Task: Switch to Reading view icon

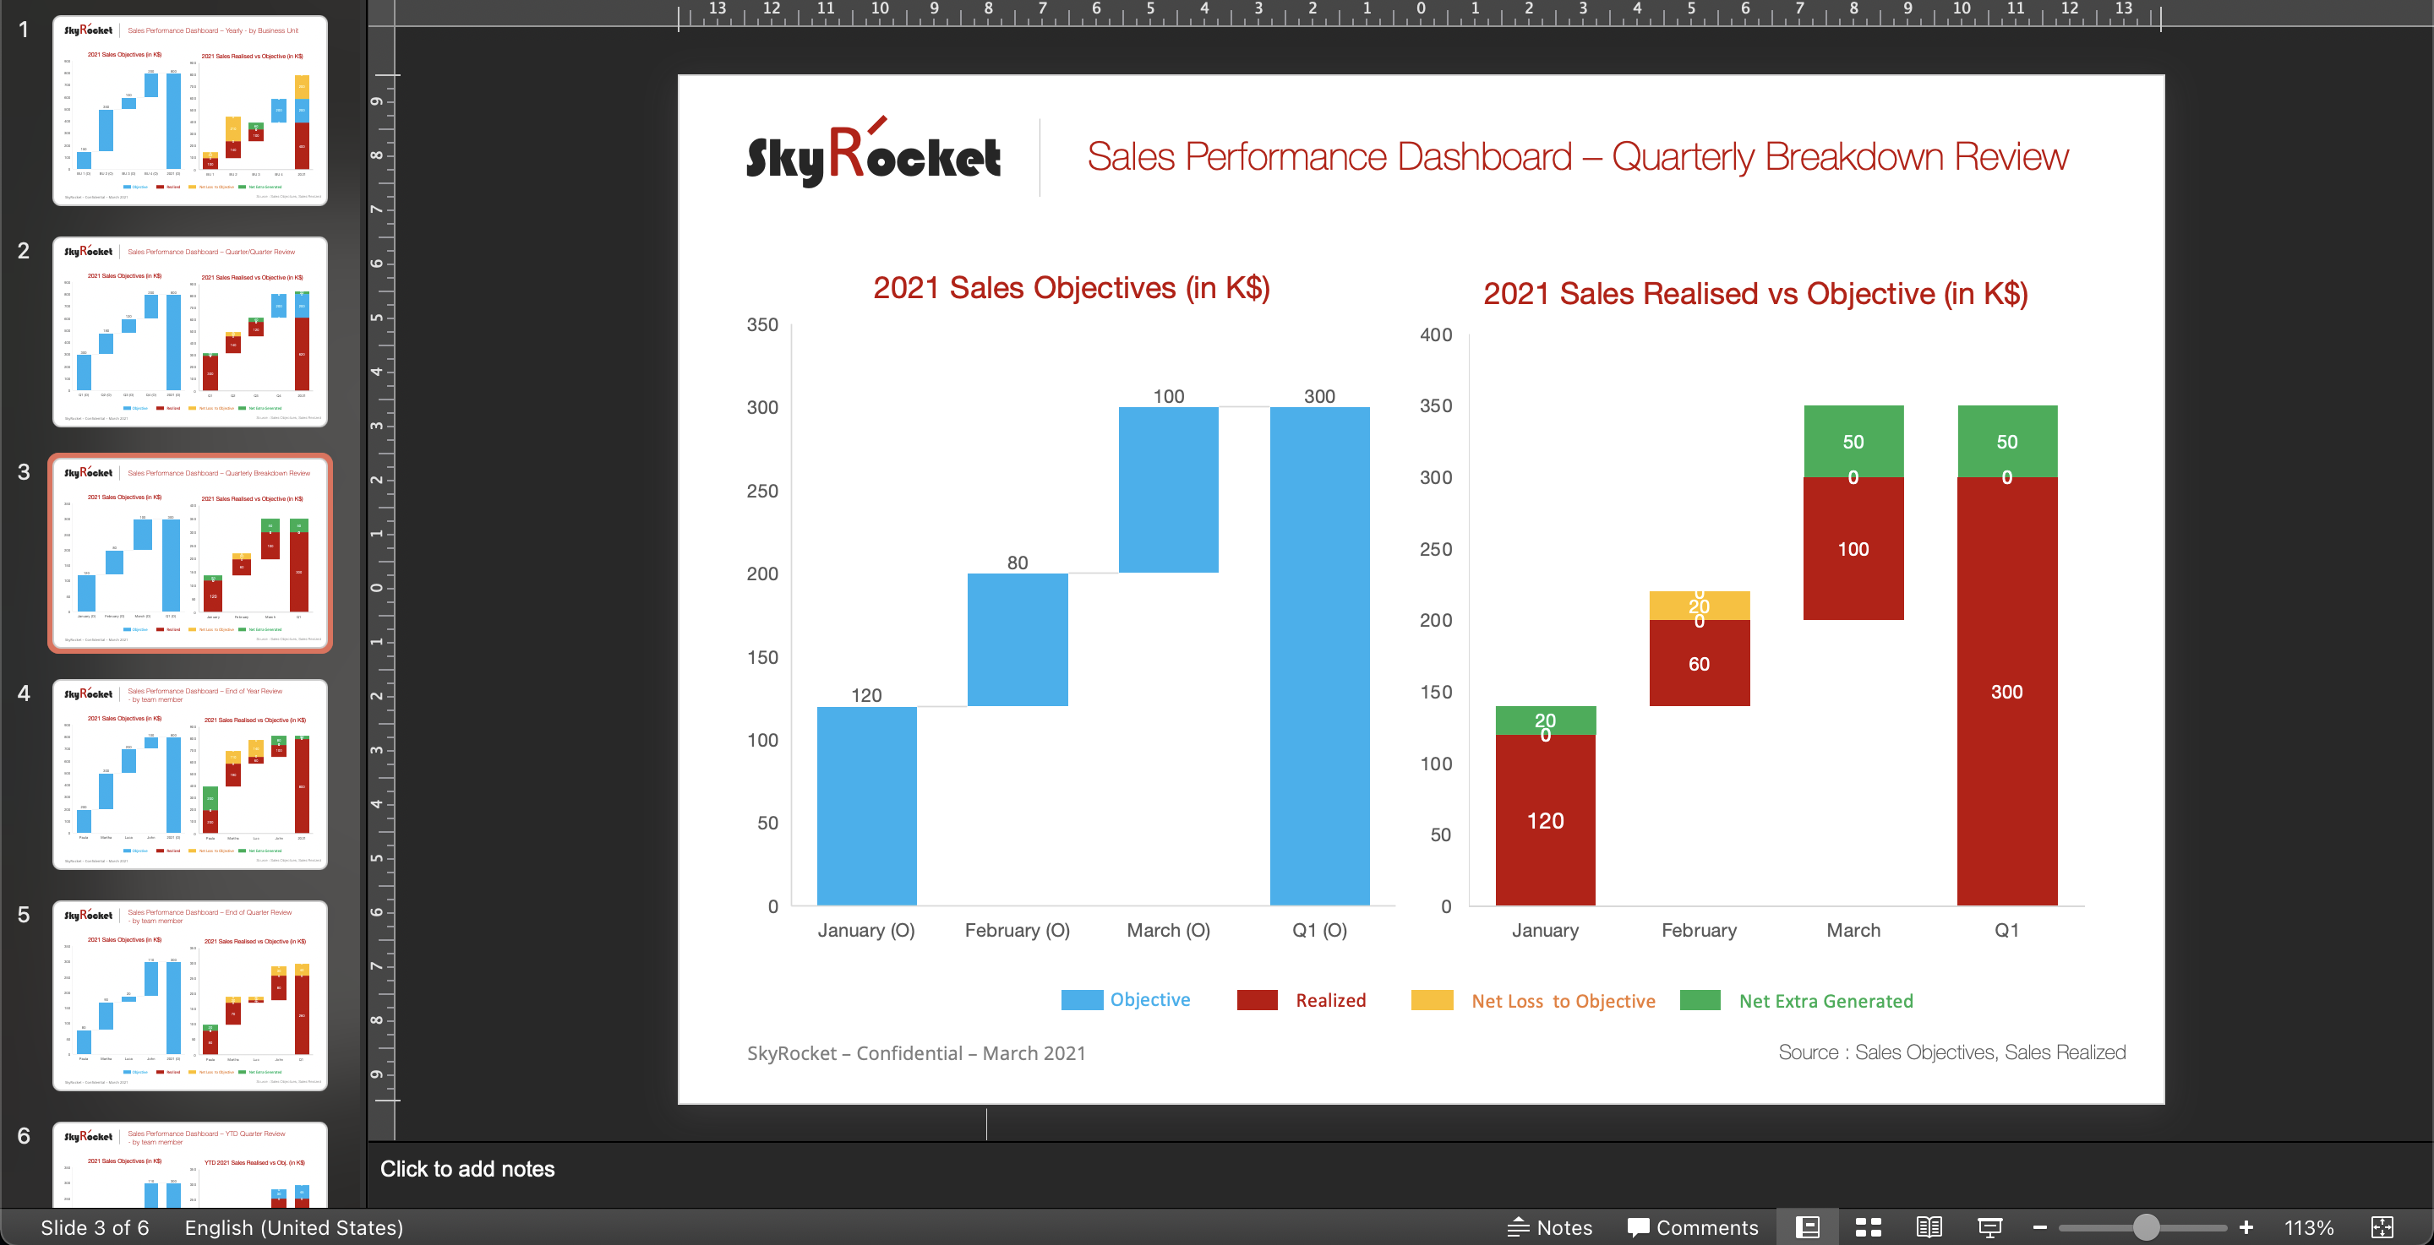Action: pyautogui.click(x=1929, y=1227)
